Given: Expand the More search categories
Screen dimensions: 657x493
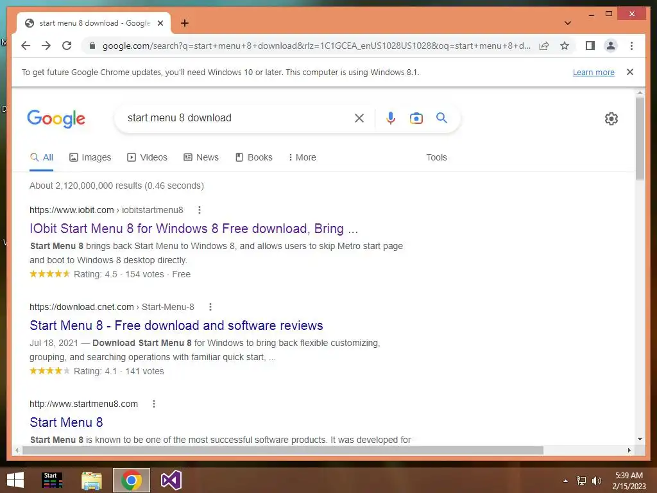Looking at the screenshot, I should coord(302,158).
